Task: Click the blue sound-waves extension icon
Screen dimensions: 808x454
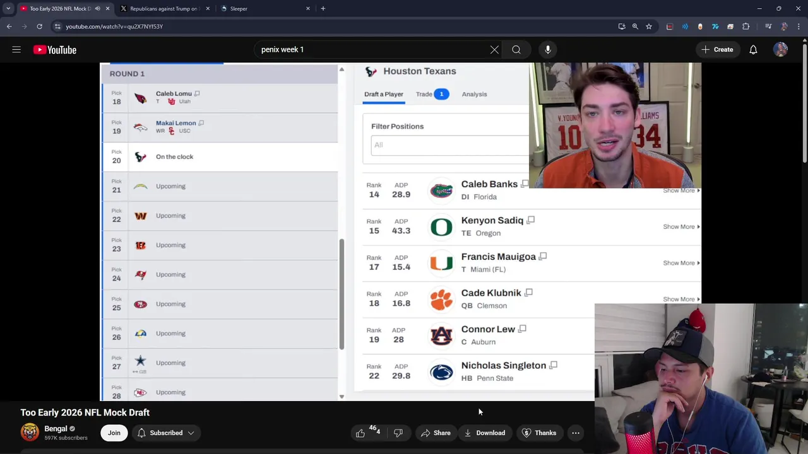Action: pos(685,26)
